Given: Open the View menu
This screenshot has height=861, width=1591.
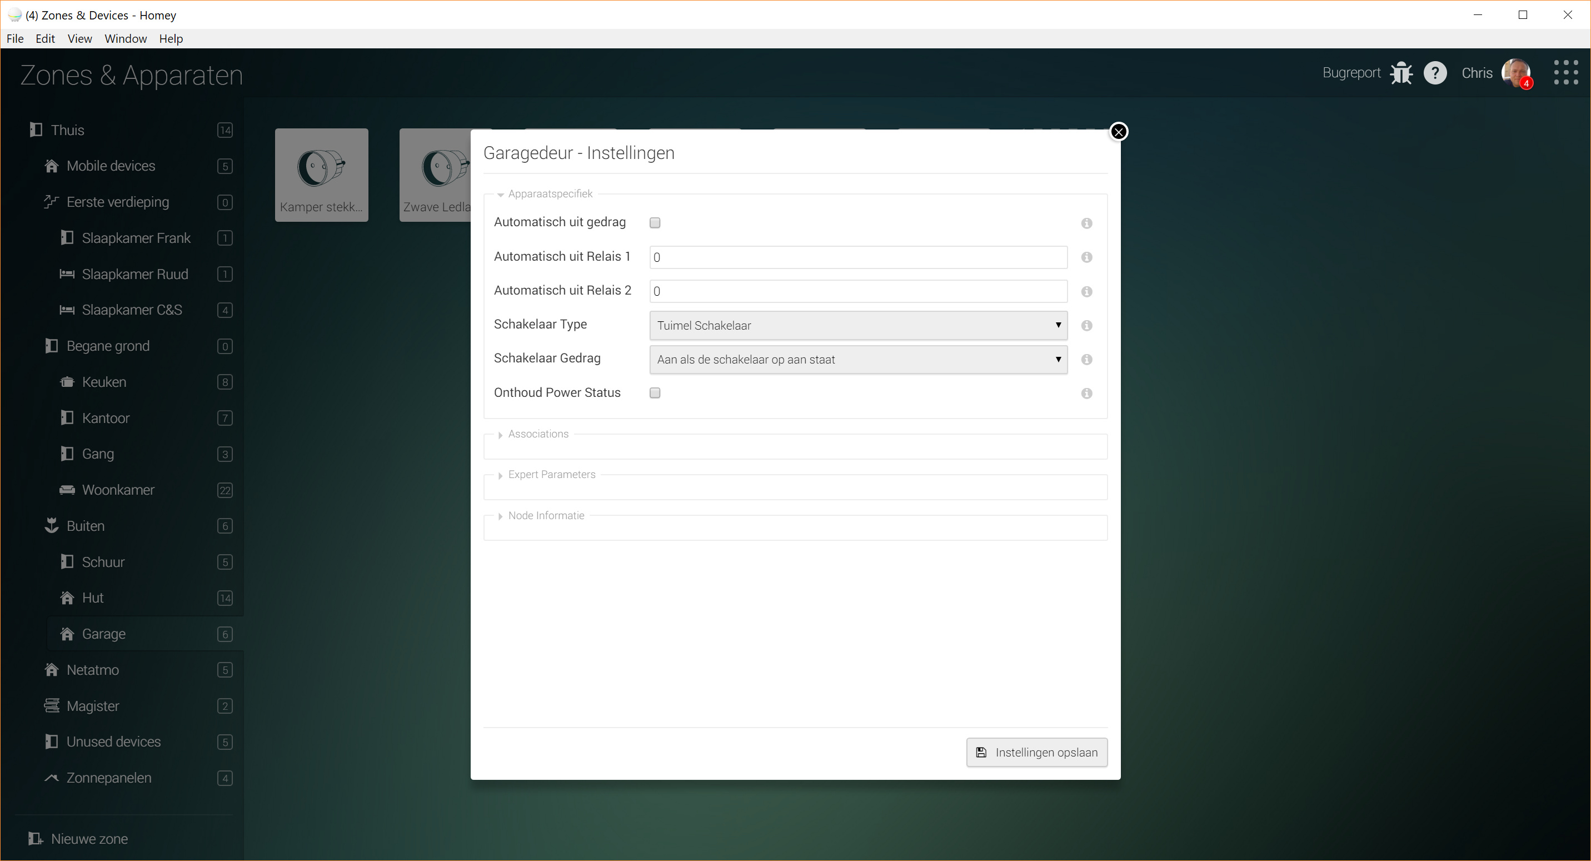Looking at the screenshot, I should click(x=79, y=39).
